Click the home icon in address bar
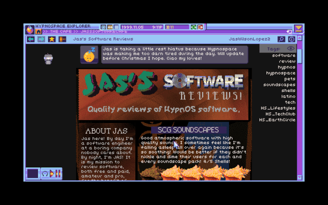 38,31
